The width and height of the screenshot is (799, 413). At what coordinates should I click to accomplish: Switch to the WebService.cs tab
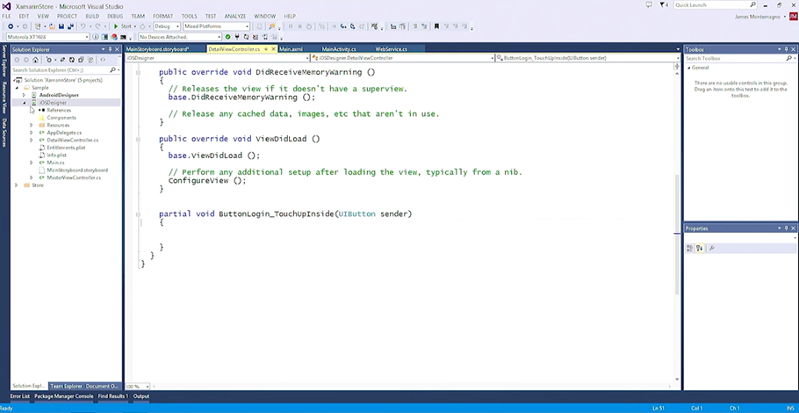(391, 49)
